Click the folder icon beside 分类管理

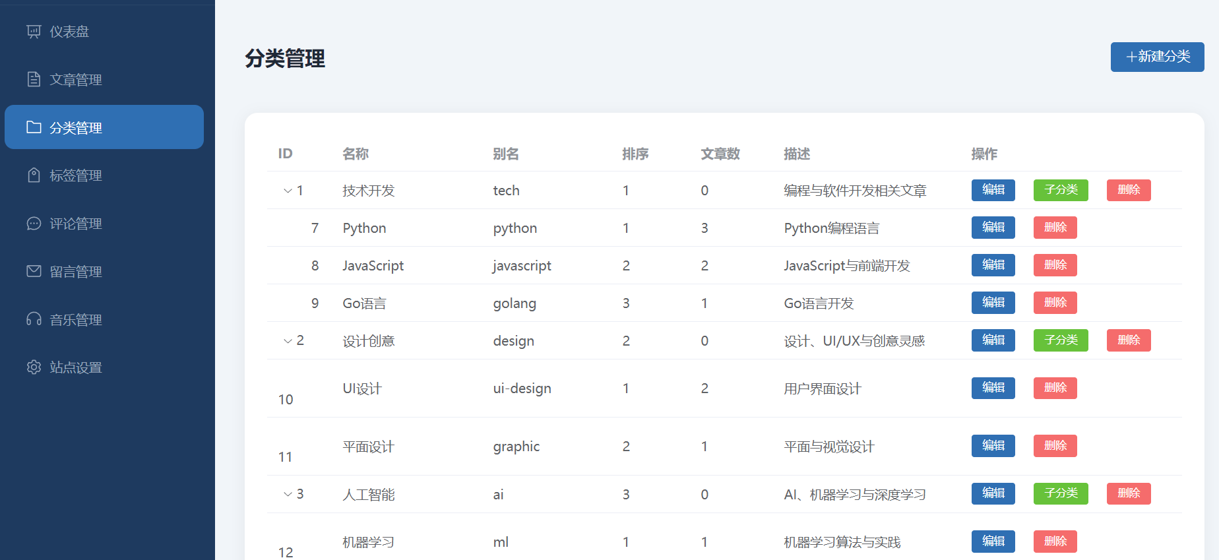tap(34, 127)
